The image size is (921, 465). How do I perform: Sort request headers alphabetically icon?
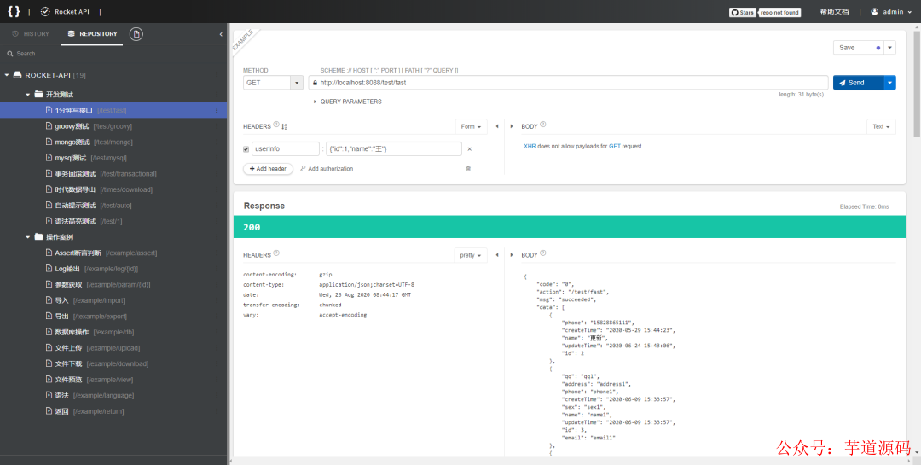(284, 126)
